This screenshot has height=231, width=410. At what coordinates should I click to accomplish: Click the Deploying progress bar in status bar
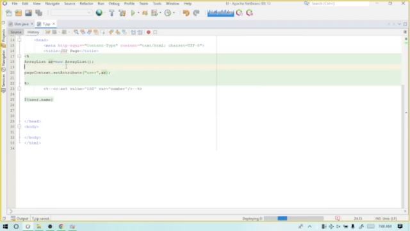[x=293, y=218]
